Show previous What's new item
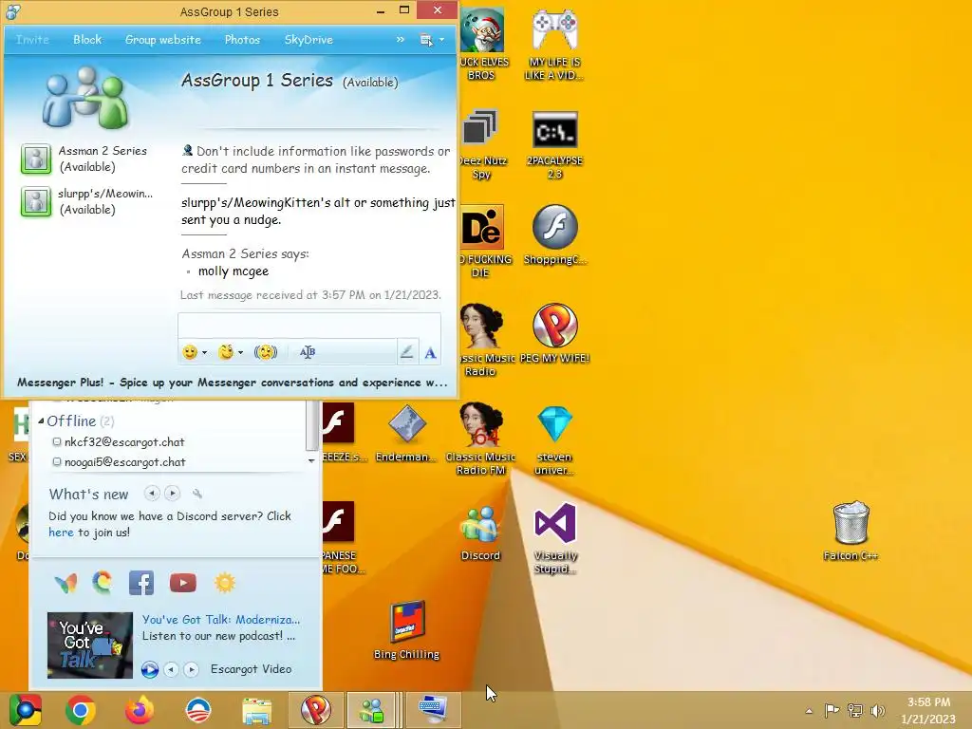Image resolution: width=972 pixels, height=729 pixels. tap(152, 494)
